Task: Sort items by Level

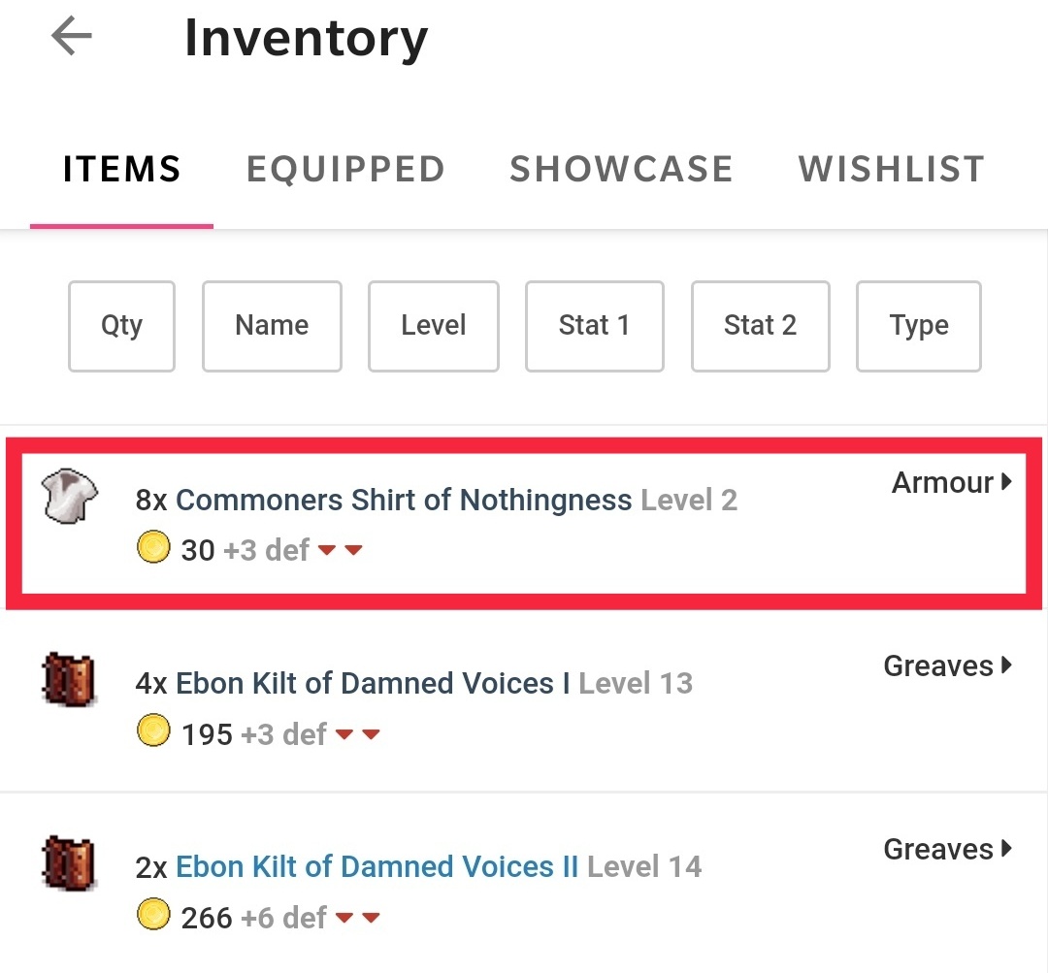Action: point(434,326)
